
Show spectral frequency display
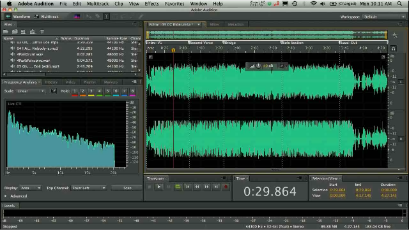coord(77,17)
